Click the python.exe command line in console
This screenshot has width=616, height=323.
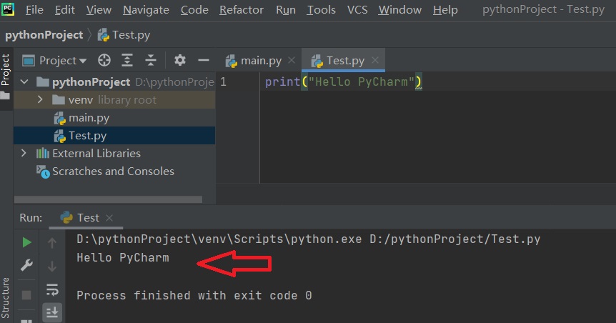(309, 239)
